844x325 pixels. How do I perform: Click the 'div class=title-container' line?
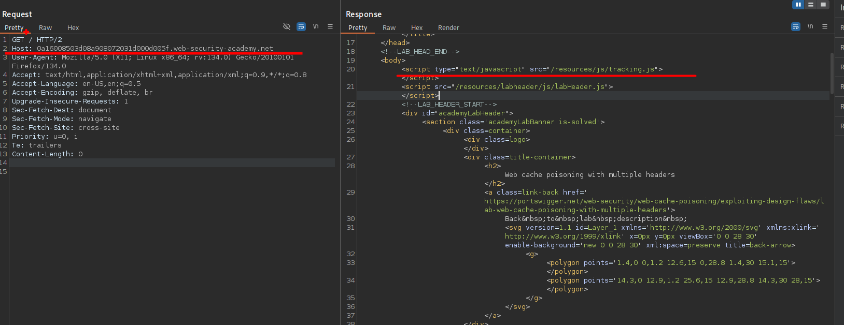click(x=519, y=157)
